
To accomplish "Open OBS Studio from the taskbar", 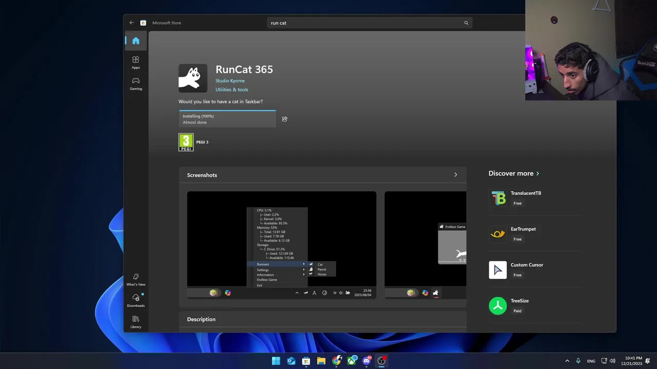I will (x=381, y=361).
